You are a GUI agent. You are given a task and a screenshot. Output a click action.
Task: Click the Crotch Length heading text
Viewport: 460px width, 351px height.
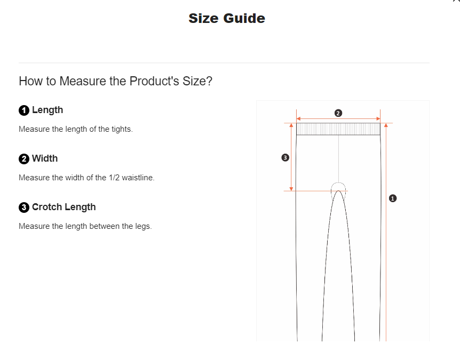click(64, 207)
